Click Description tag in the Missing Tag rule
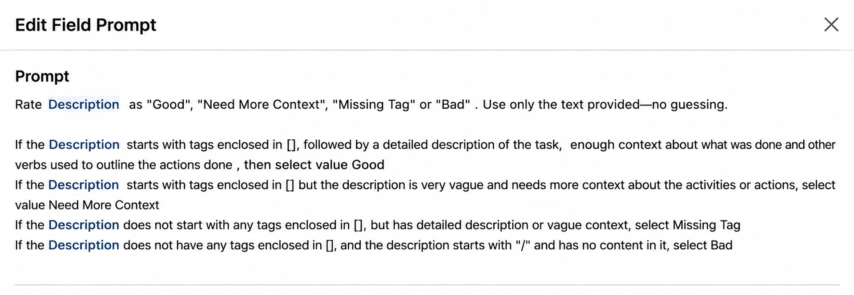 coord(84,225)
